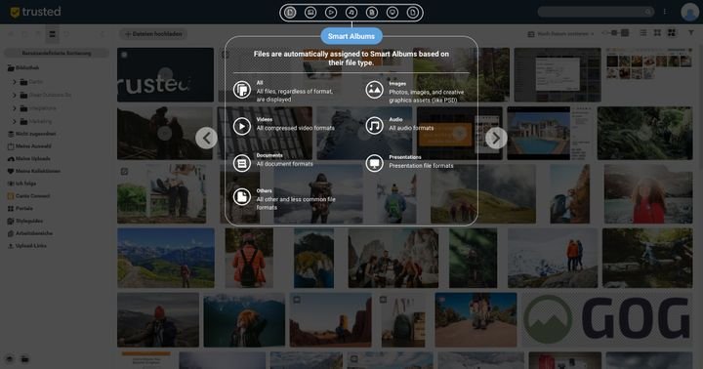Open Meine Auswahl in sidebar
This screenshot has height=369, width=703.
29,146
